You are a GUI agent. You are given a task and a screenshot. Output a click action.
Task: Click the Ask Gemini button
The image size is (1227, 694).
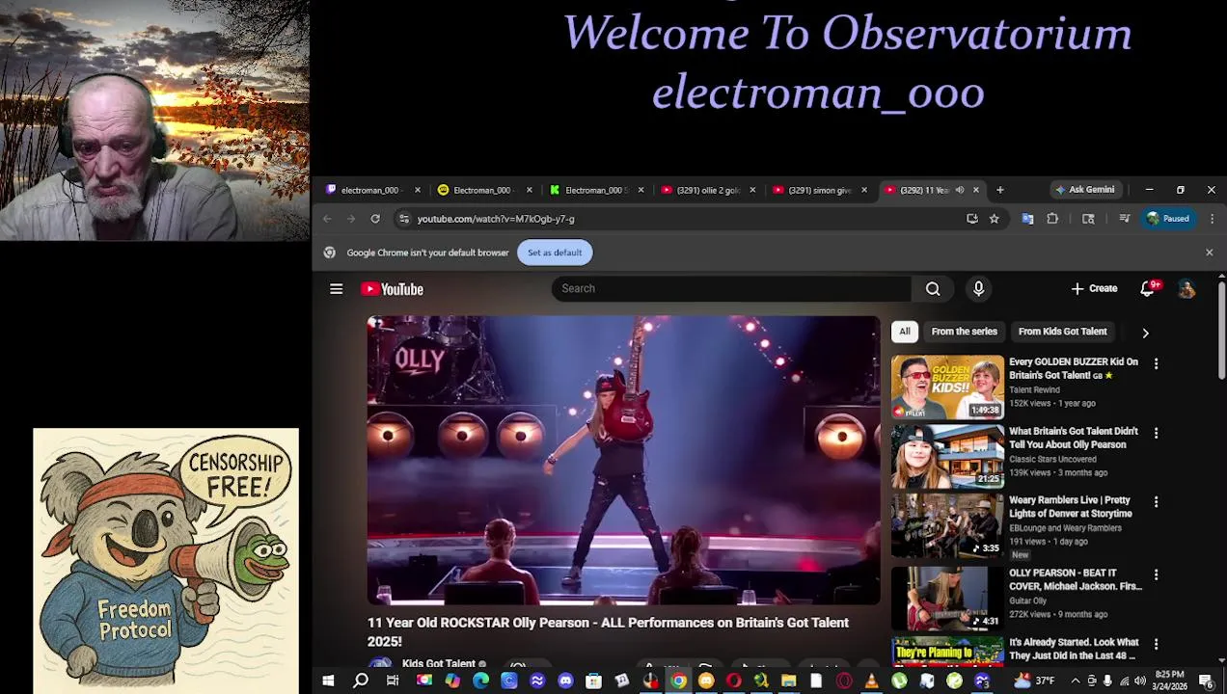[x=1085, y=190]
